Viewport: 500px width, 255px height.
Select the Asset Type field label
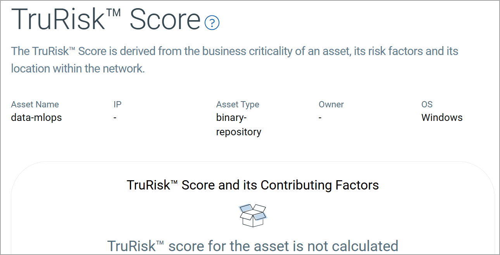[x=238, y=104]
